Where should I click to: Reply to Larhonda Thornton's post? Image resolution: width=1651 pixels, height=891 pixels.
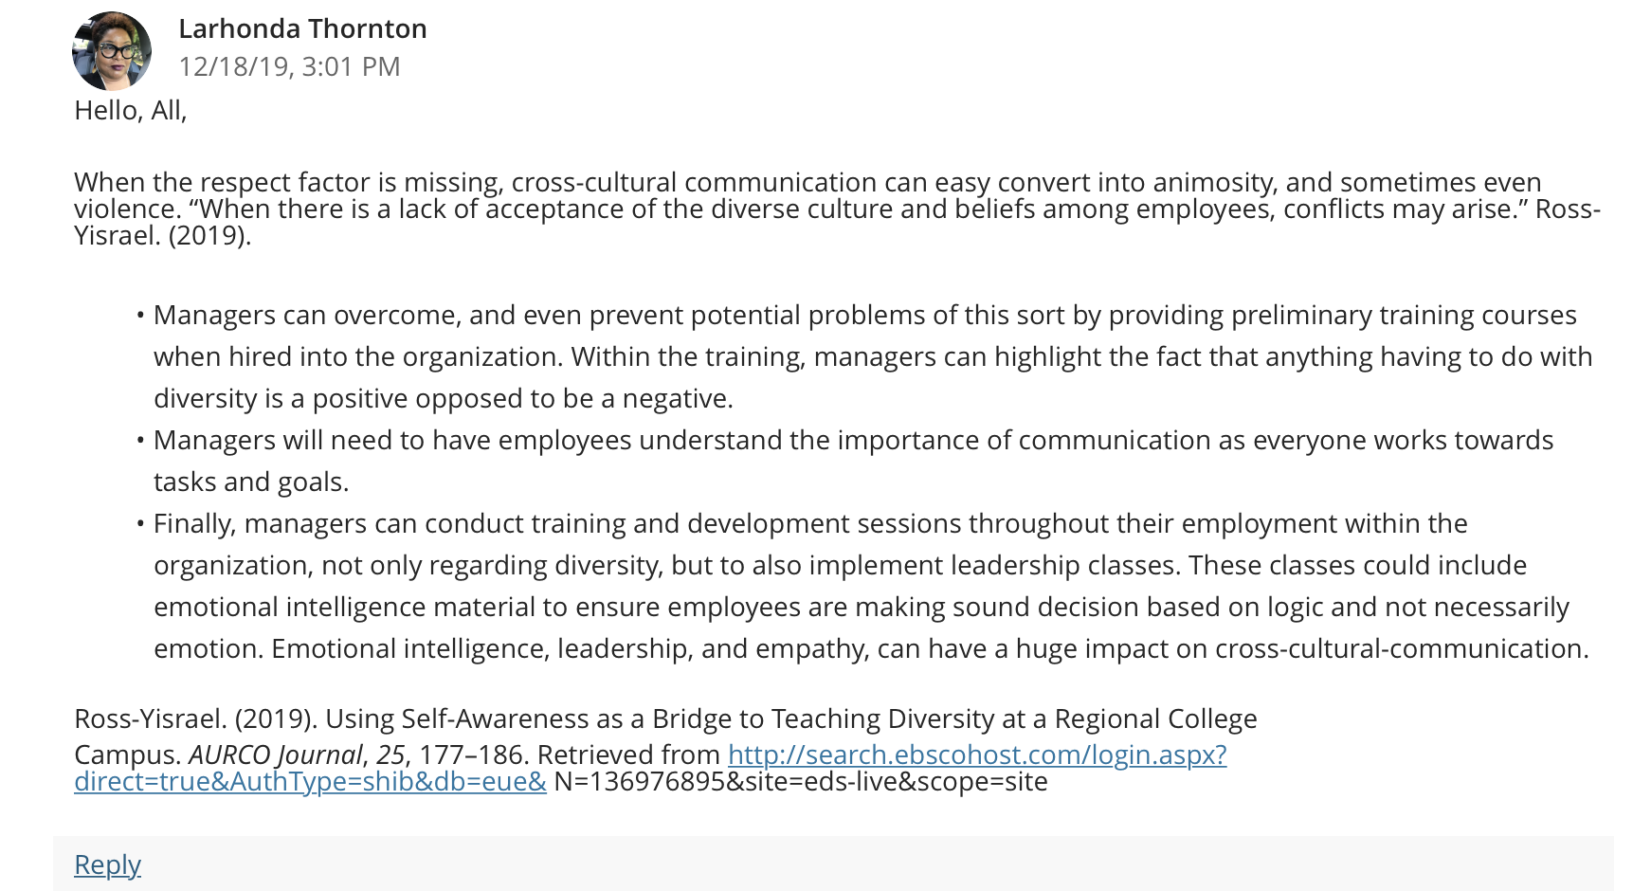tap(107, 864)
